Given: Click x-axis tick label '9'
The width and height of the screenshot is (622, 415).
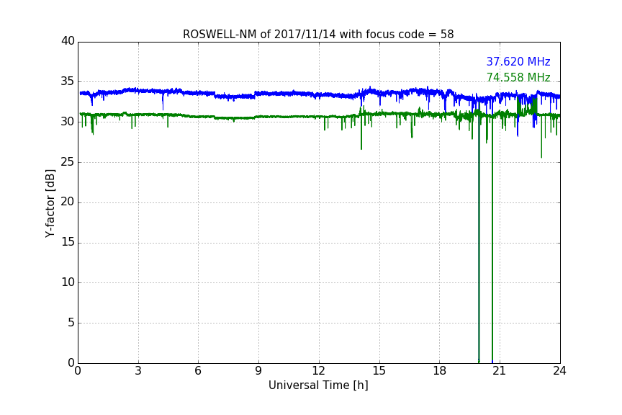Looking at the screenshot, I should click(258, 371).
